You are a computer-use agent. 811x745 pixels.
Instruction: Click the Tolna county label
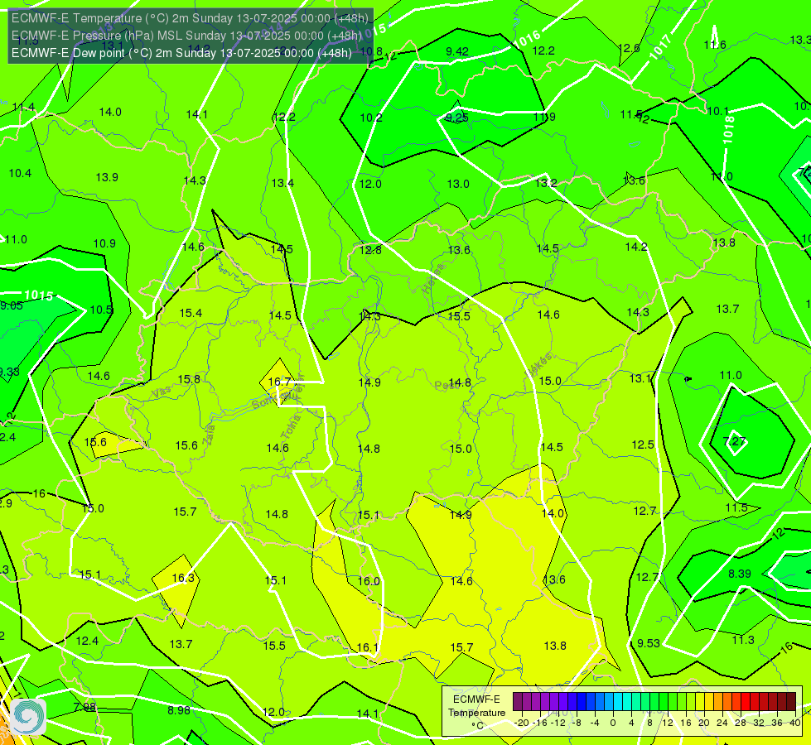290,427
